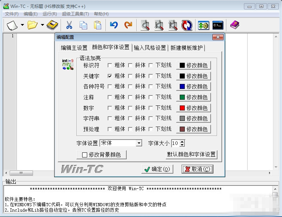Paste using the clipboard icon
Viewport: 282px width, 217px height.
tap(97, 25)
